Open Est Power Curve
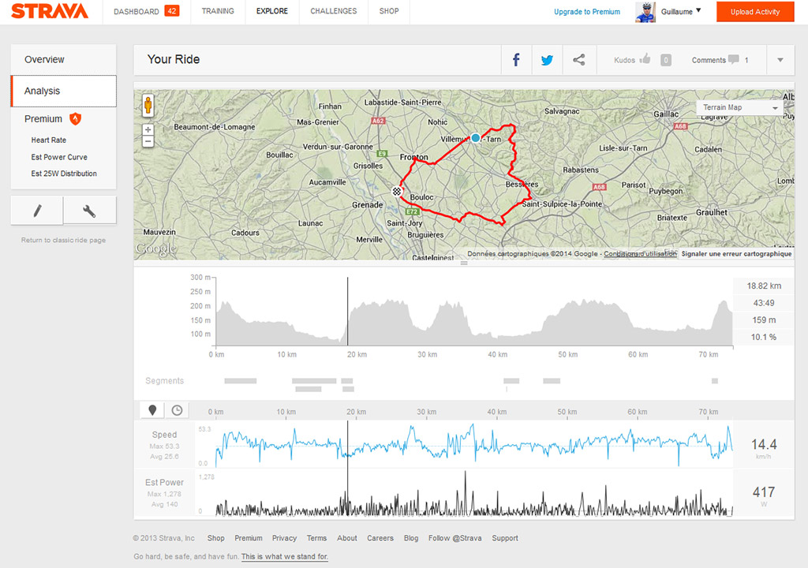808x568 pixels. click(x=59, y=157)
